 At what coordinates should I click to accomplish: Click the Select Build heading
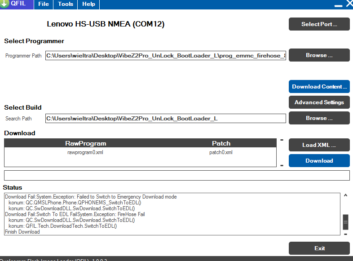coord(23,107)
